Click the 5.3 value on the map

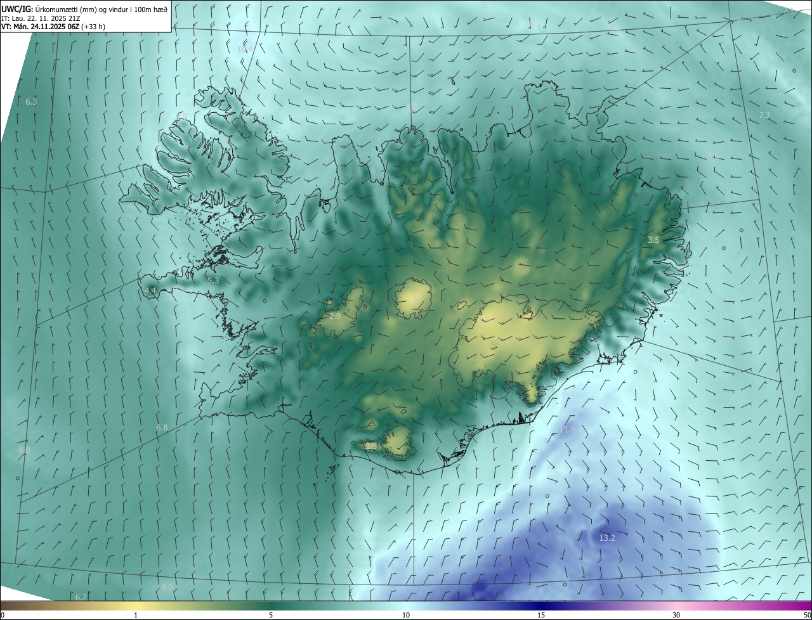(213, 280)
